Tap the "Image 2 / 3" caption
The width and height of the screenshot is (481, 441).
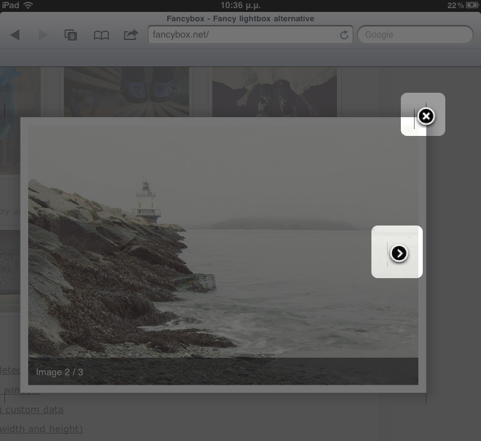click(x=59, y=372)
